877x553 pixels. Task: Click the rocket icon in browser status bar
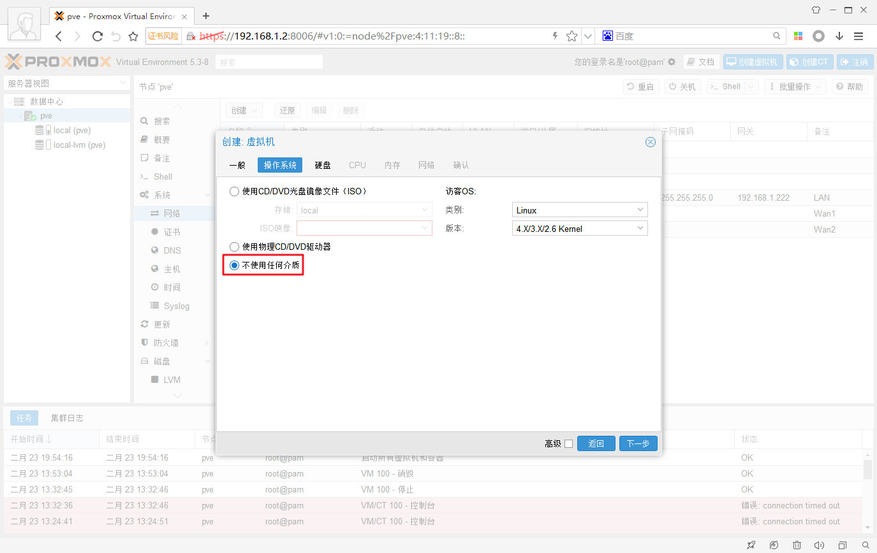[751, 545]
